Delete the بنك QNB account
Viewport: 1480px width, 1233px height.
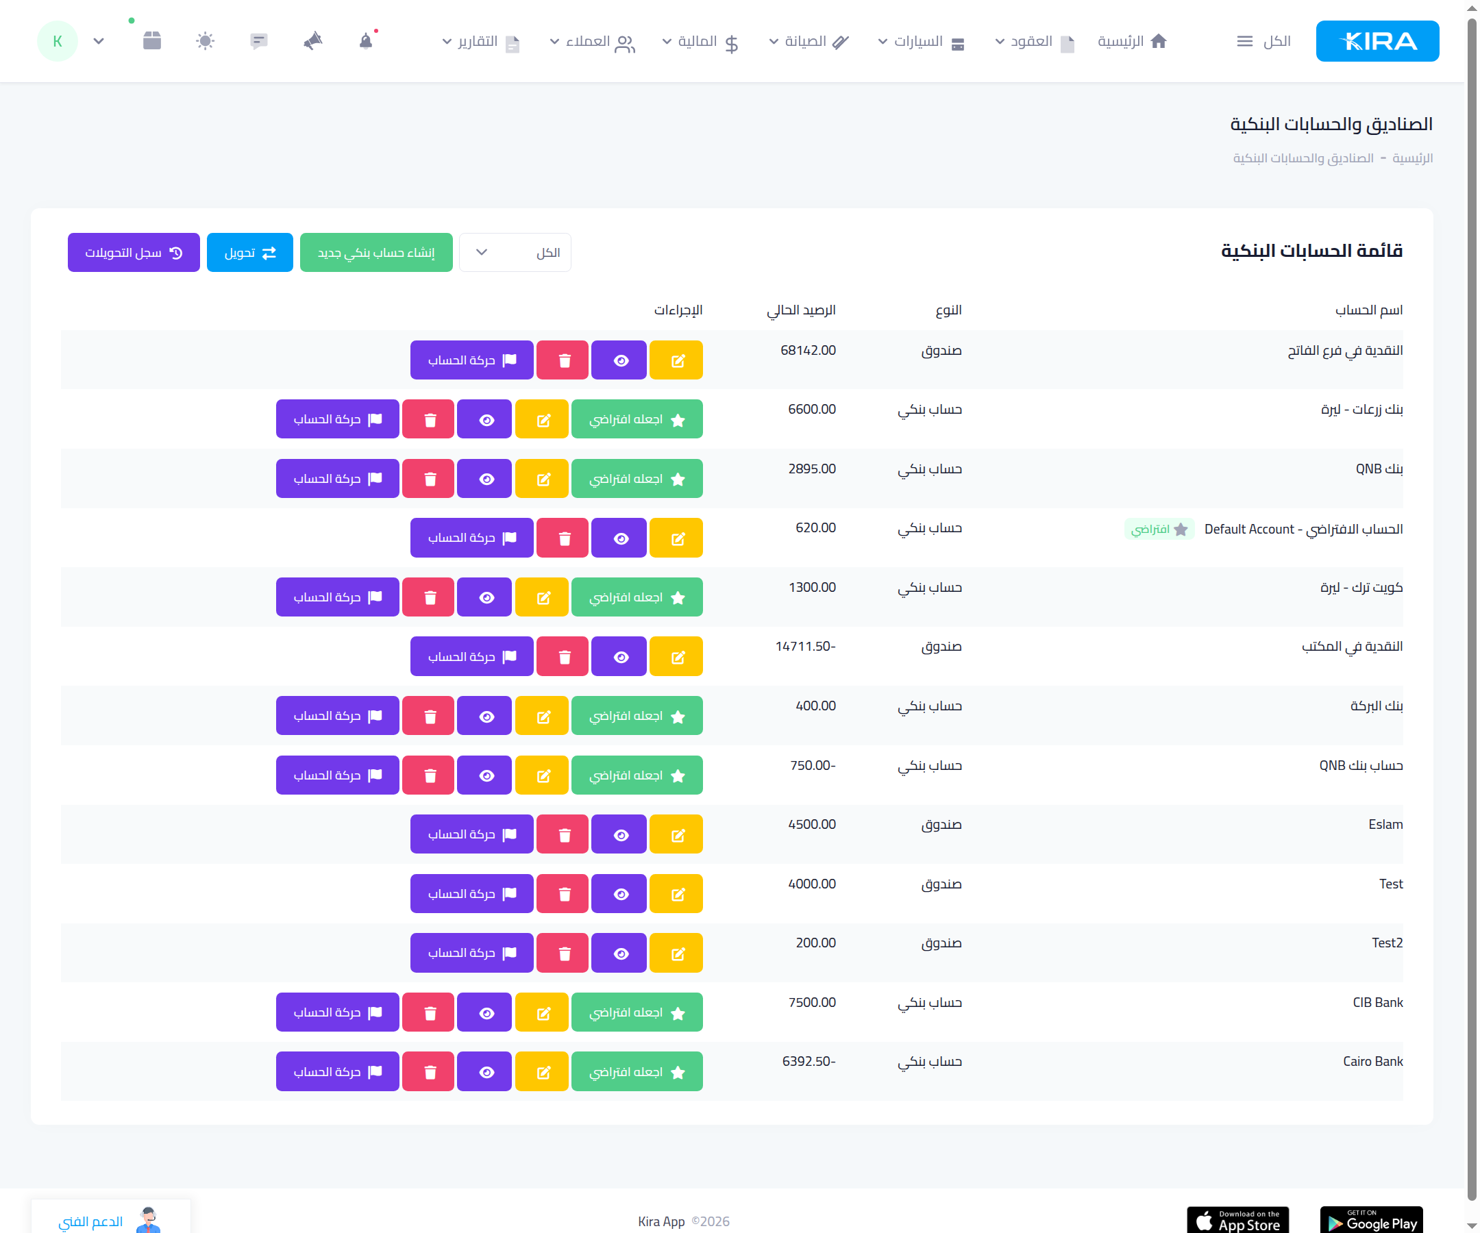click(428, 478)
